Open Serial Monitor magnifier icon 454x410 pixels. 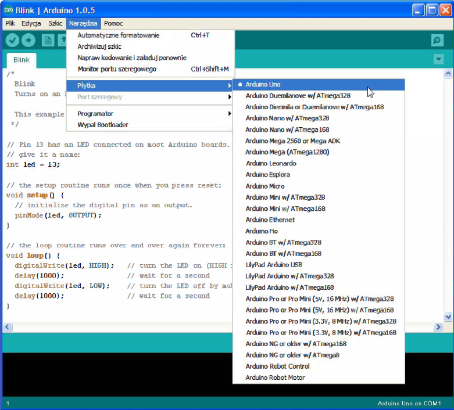[437, 40]
